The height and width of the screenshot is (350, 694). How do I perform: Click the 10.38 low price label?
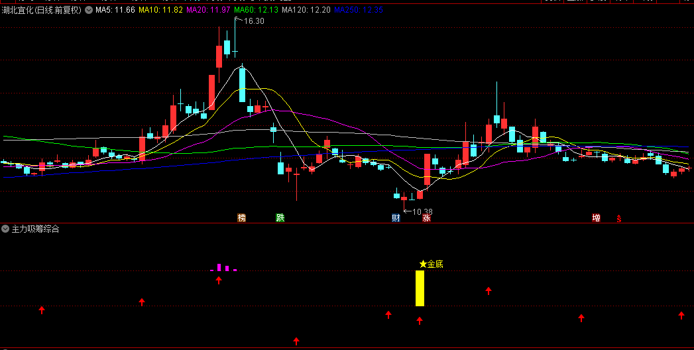tap(422, 212)
